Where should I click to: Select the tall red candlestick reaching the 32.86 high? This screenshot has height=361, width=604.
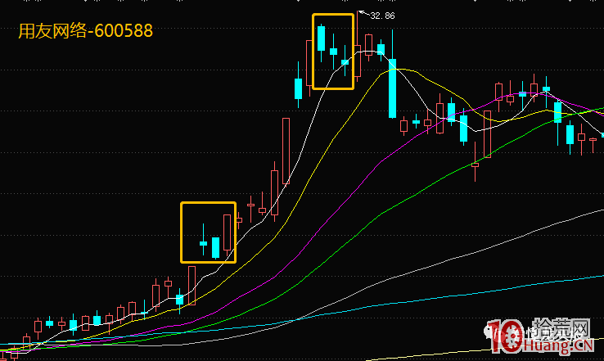click(358, 46)
